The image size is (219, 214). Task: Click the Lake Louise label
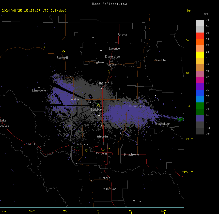(x=5, y=123)
